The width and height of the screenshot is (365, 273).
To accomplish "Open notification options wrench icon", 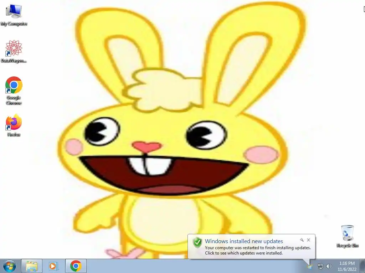I will pyautogui.click(x=302, y=240).
